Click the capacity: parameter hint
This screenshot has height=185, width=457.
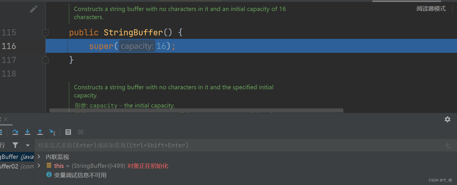(x=137, y=46)
